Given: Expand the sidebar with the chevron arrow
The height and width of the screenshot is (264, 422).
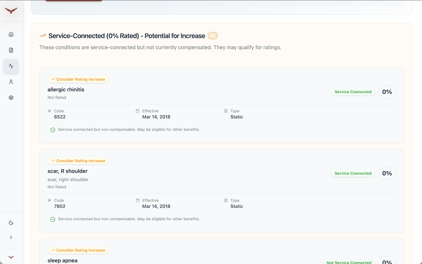Looking at the screenshot, I should (x=11, y=237).
